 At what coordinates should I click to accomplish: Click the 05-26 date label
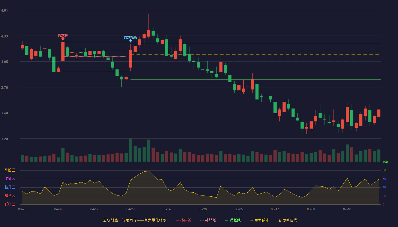203,209
